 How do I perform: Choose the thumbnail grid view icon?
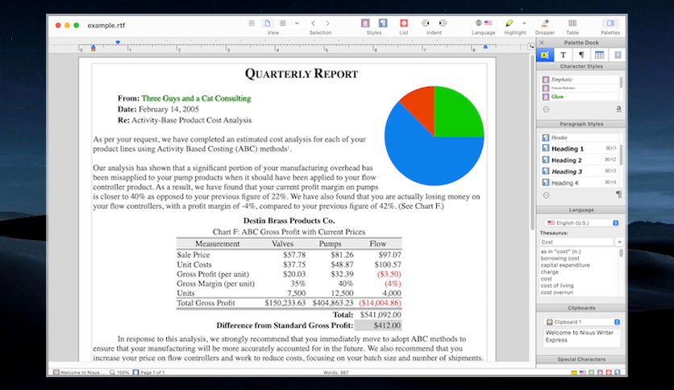click(x=283, y=23)
